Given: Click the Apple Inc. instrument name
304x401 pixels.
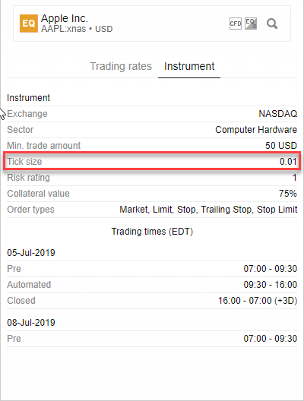Looking at the screenshot, I should (65, 18).
